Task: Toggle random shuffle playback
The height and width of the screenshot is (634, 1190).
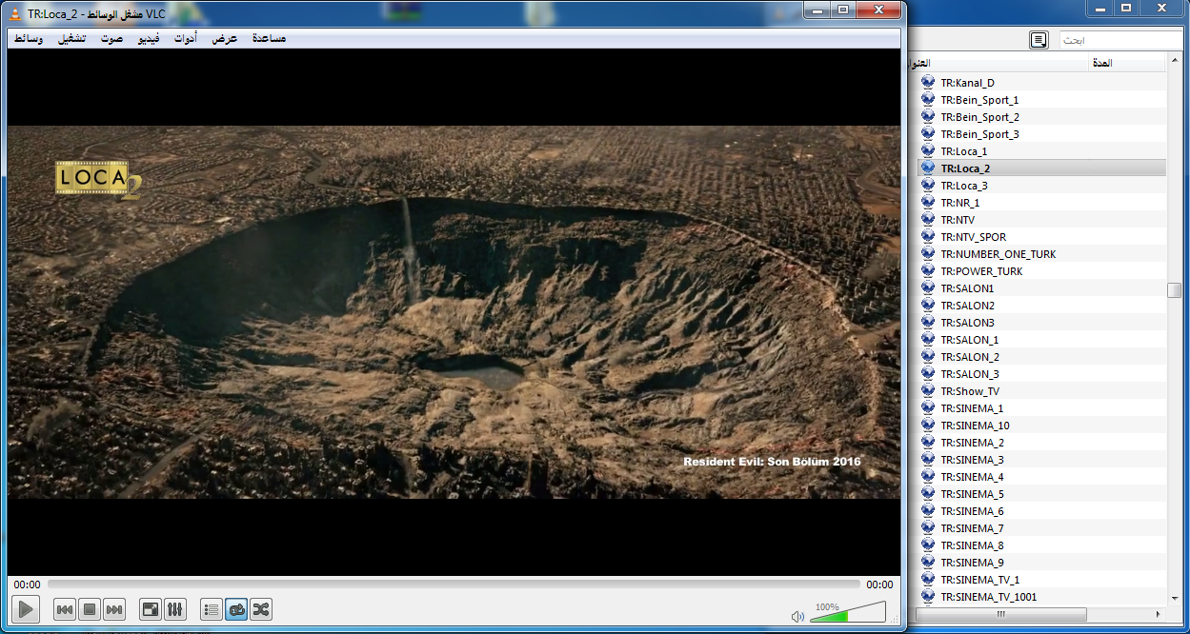Action: [261, 609]
